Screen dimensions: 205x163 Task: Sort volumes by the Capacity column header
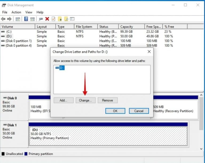click(x=127, y=27)
